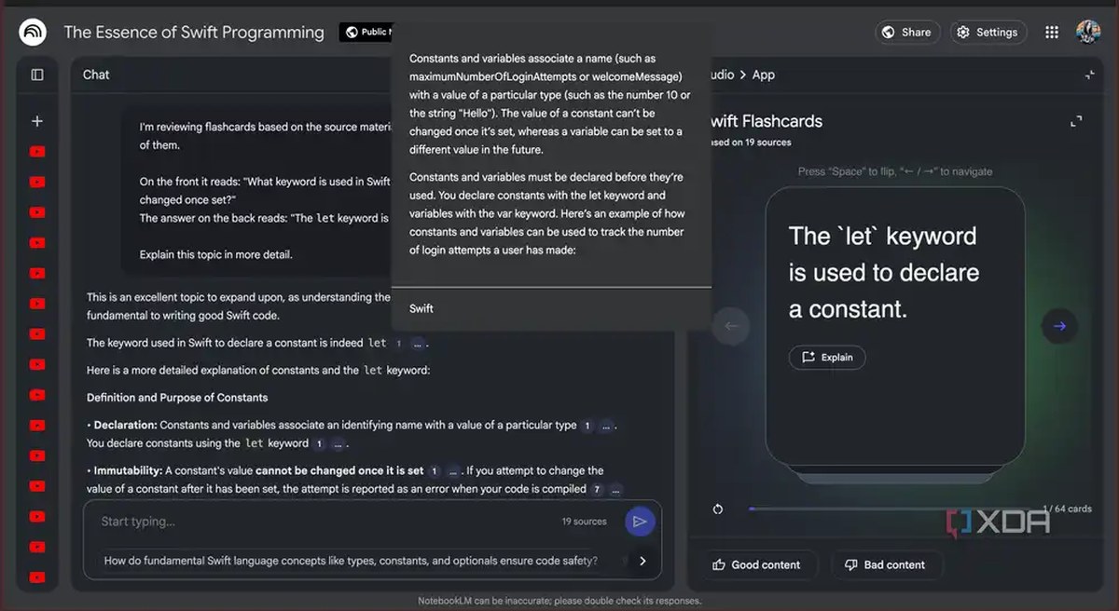
Task: Click the 'Swift Flashcards' heading
Action: pos(766,121)
